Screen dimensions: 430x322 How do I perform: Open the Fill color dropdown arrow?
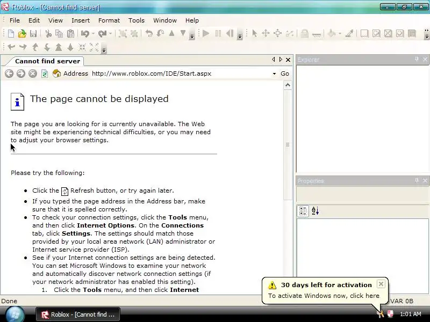[340, 34]
